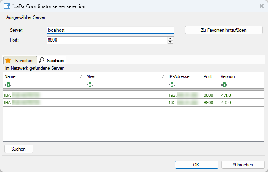
Task: Click the IBA- name in the 4.0.0 row
Action: (x=22, y=103)
